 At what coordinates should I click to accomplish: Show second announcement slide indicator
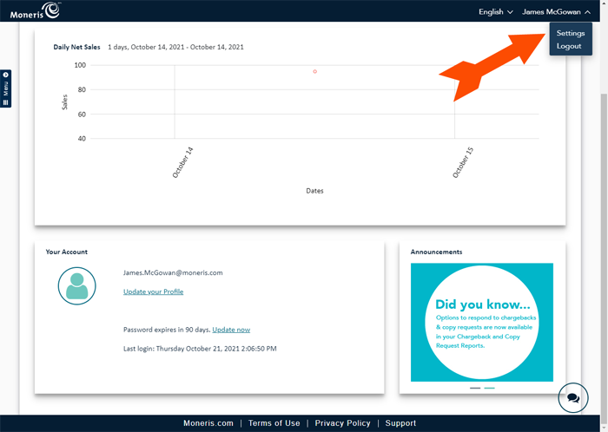pos(489,388)
